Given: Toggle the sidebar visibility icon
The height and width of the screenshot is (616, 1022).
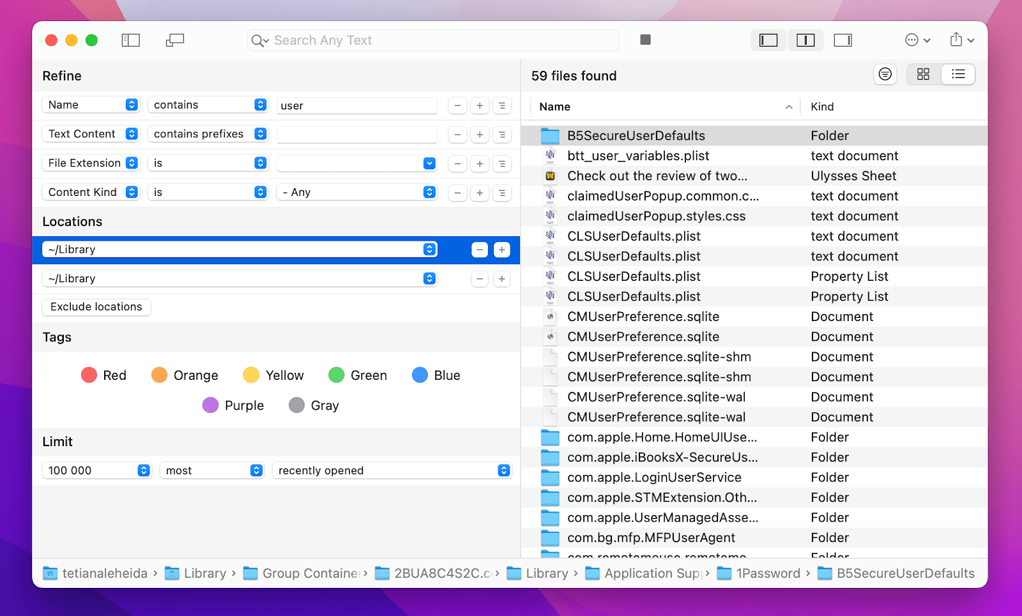Looking at the screenshot, I should click(x=130, y=40).
